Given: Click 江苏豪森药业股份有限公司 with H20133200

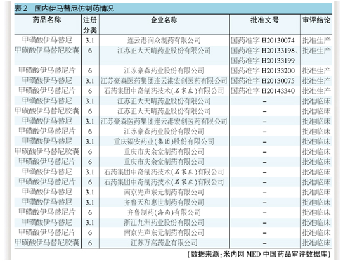Looking at the screenshot, I should 164,70.
